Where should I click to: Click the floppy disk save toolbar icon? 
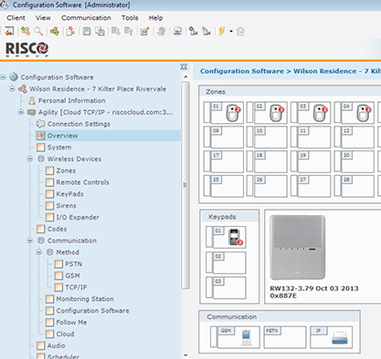pyautogui.click(x=87, y=31)
